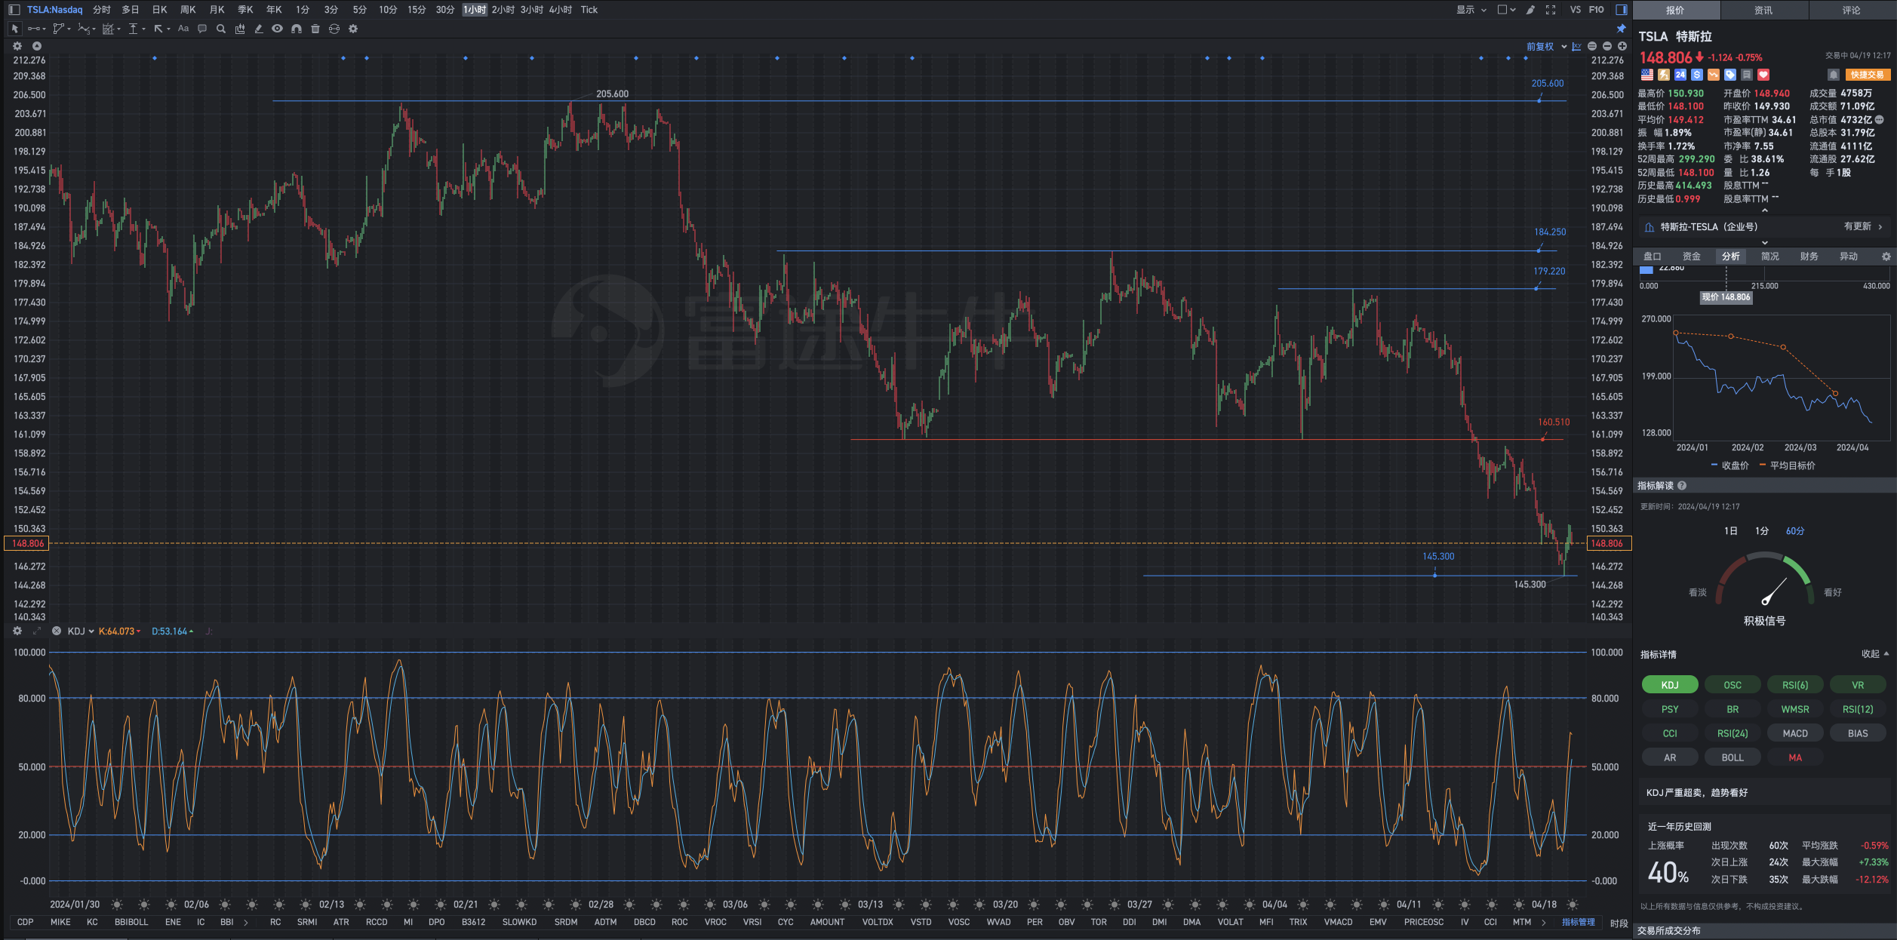Open polygon shape tool dropdown
Screen dimensions: 1897x940
tap(69, 29)
